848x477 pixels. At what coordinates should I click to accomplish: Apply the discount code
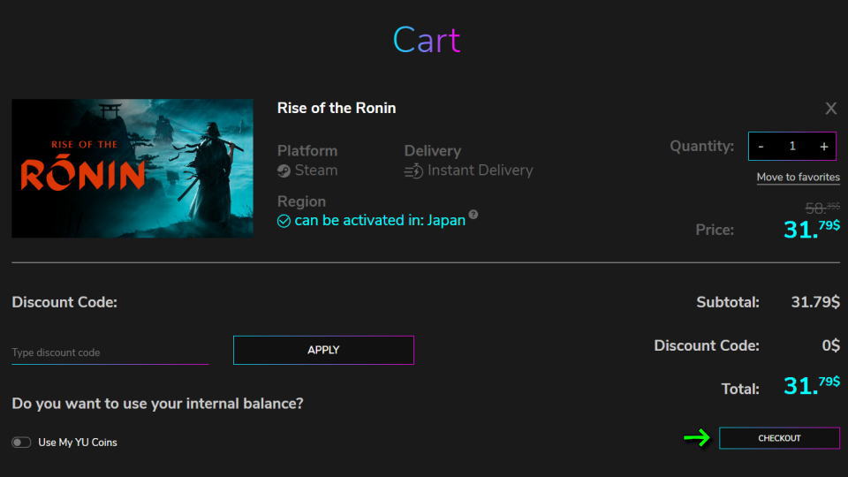click(x=323, y=350)
